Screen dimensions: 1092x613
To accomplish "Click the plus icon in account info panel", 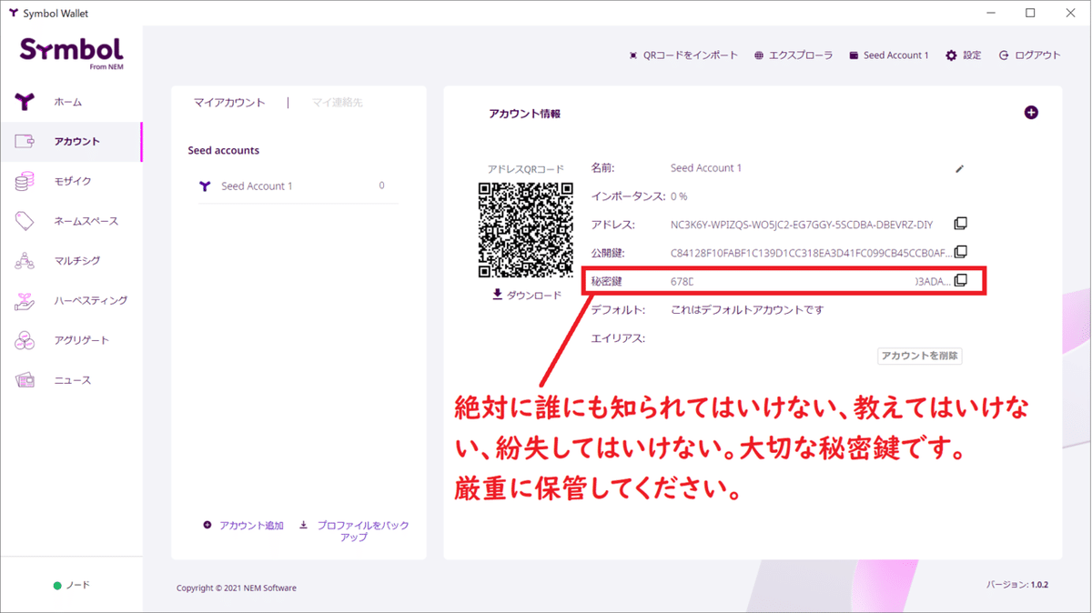I will coord(1031,113).
